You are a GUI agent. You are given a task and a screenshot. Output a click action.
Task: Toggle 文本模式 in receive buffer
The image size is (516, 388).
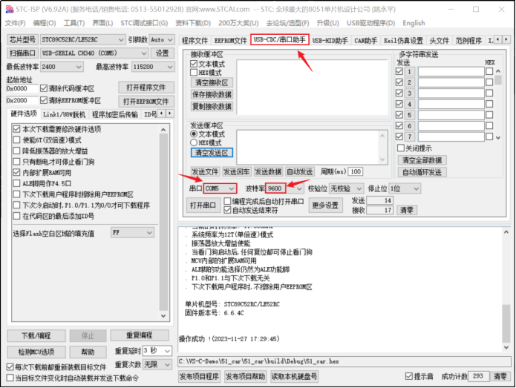click(x=194, y=64)
